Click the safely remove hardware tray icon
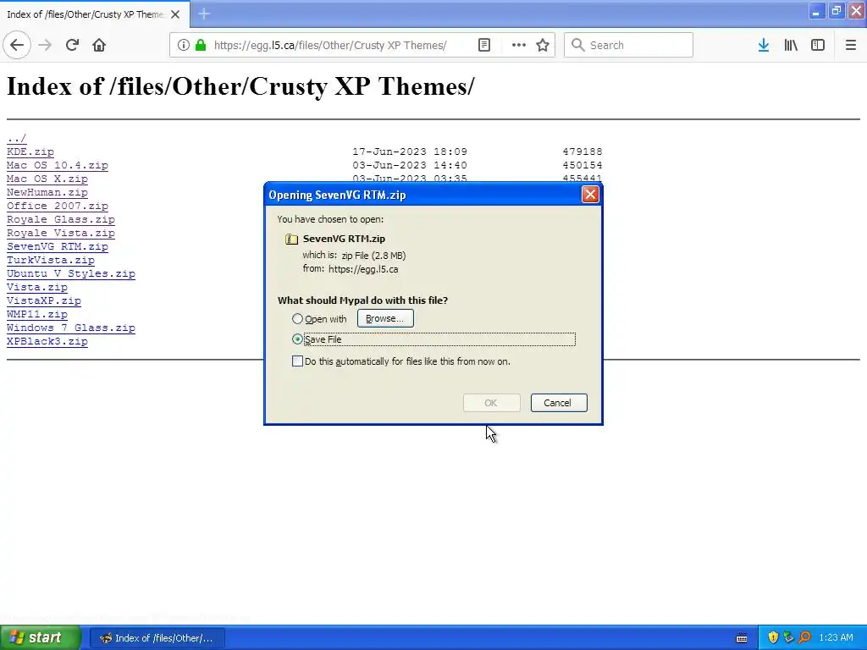Screen dimensions: 867x650 pos(788,637)
